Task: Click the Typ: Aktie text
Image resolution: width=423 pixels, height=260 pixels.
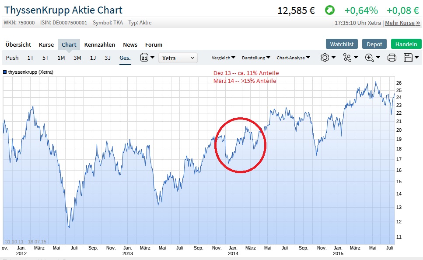Action: click(x=140, y=23)
